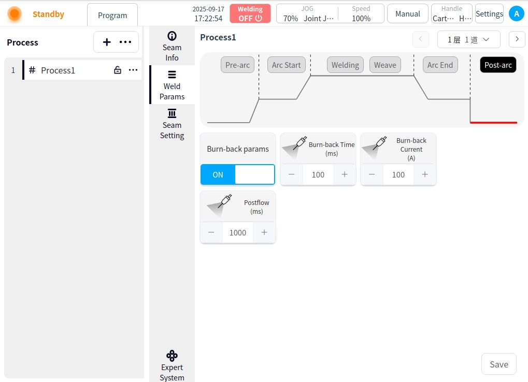This screenshot has height=382, width=528.
Task: Click the Postflow value field
Action: tap(238, 232)
